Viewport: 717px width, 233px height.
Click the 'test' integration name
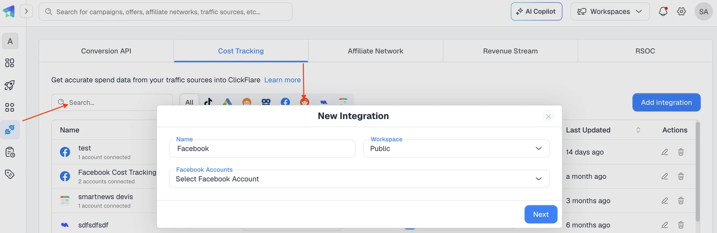[x=85, y=148]
